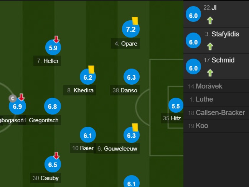The width and height of the screenshot is (249, 187).
Task: Click Heller's red substituted-off arrow
Action: pos(56,39)
